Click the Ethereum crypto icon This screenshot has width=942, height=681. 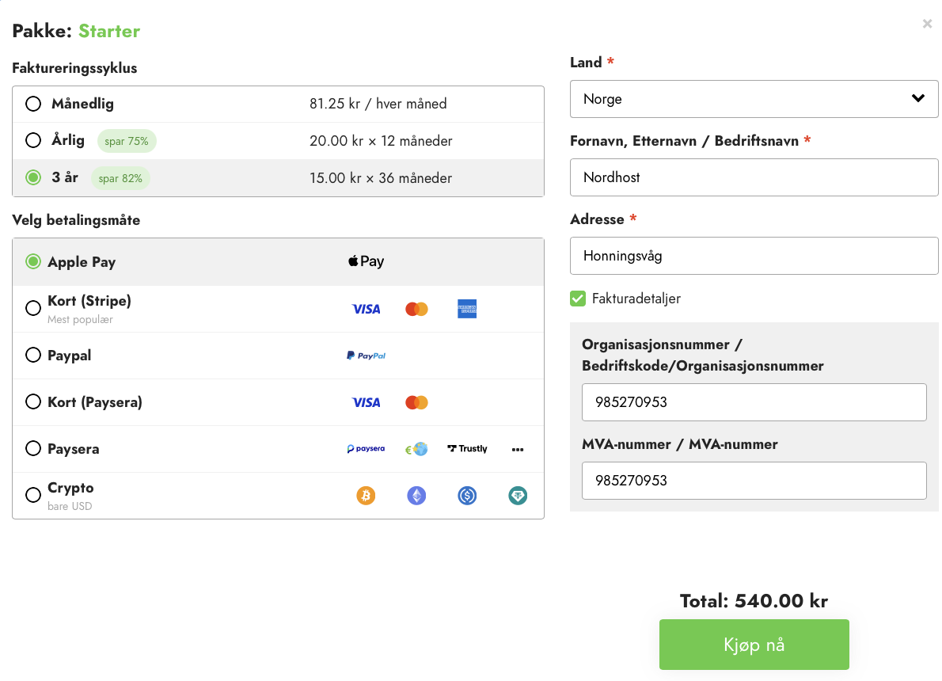coord(416,496)
